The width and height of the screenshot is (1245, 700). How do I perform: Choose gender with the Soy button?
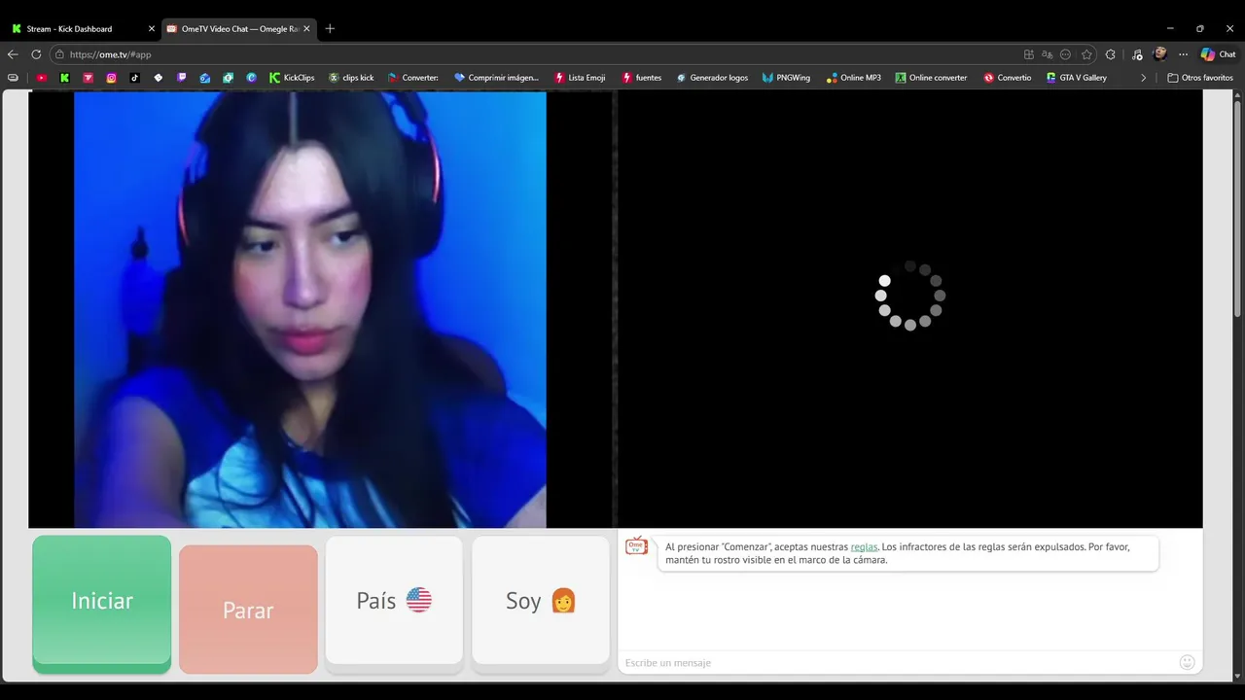(541, 602)
